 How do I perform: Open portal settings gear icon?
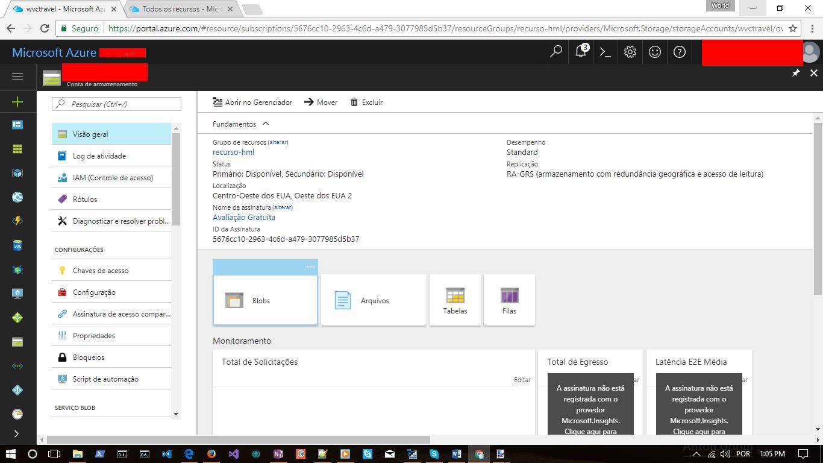coord(630,52)
